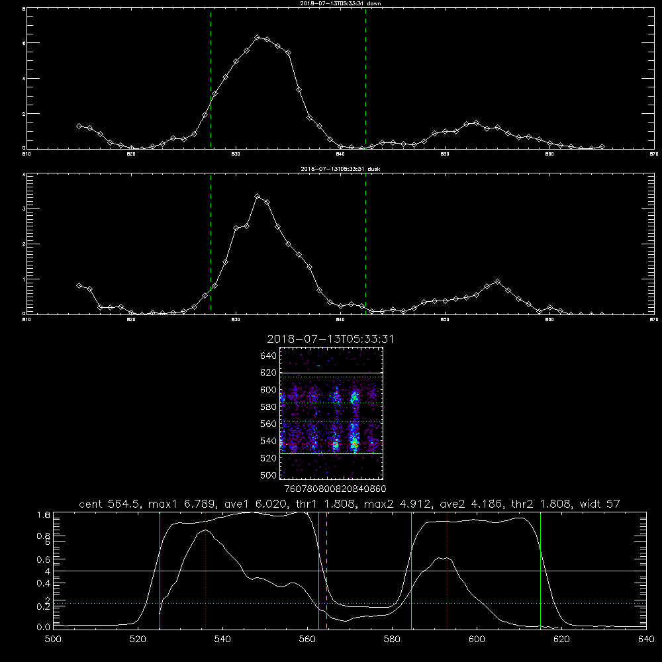Screen dimensions: 662x662
Task: Click 'widt 57' in bottom plot title
Action: (600, 504)
